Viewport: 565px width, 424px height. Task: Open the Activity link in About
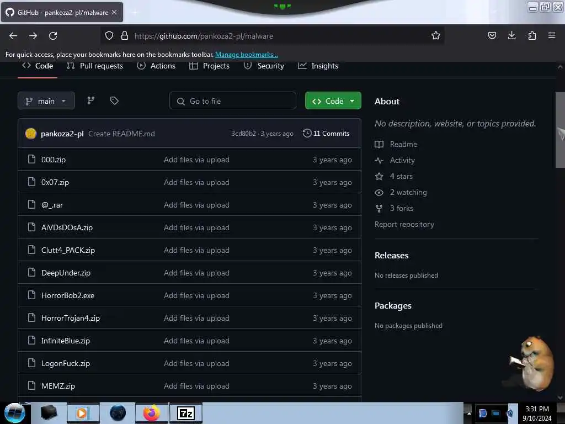tap(402, 160)
